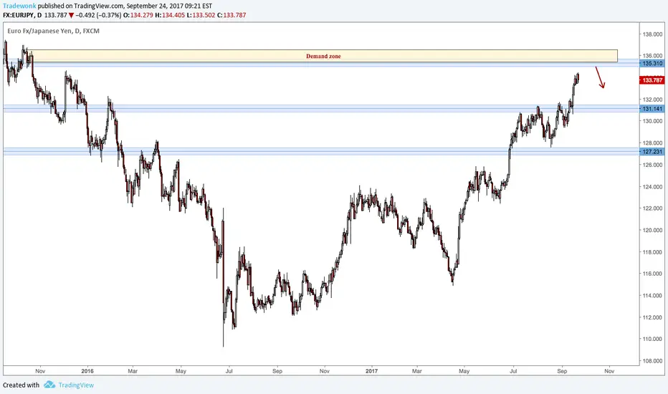This screenshot has height=394, width=668.
Task: Click the 2016 label on time axis
Action: pos(87,371)
